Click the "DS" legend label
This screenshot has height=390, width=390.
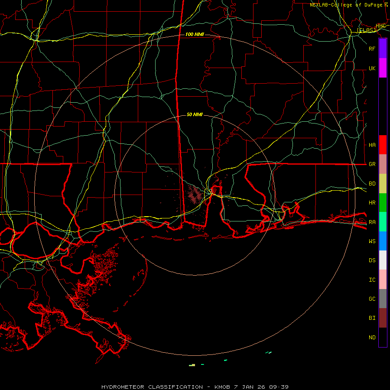click(372, 260)
